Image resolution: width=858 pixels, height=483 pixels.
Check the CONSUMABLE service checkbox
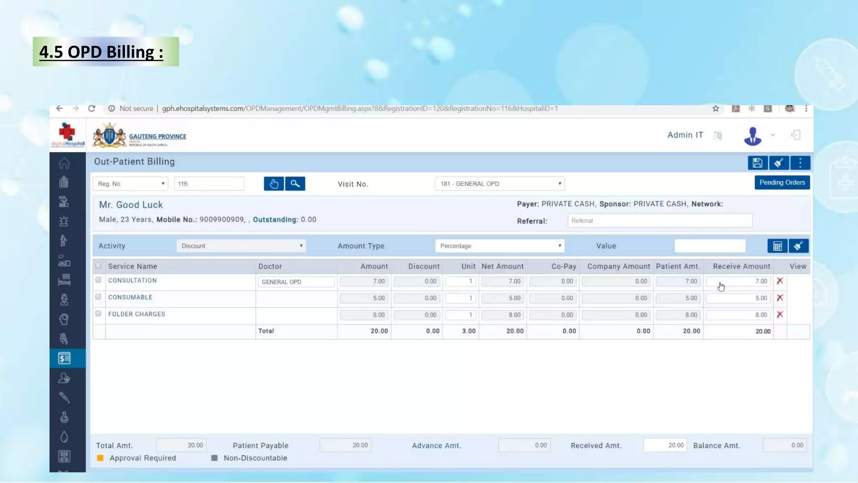[98, 296]
